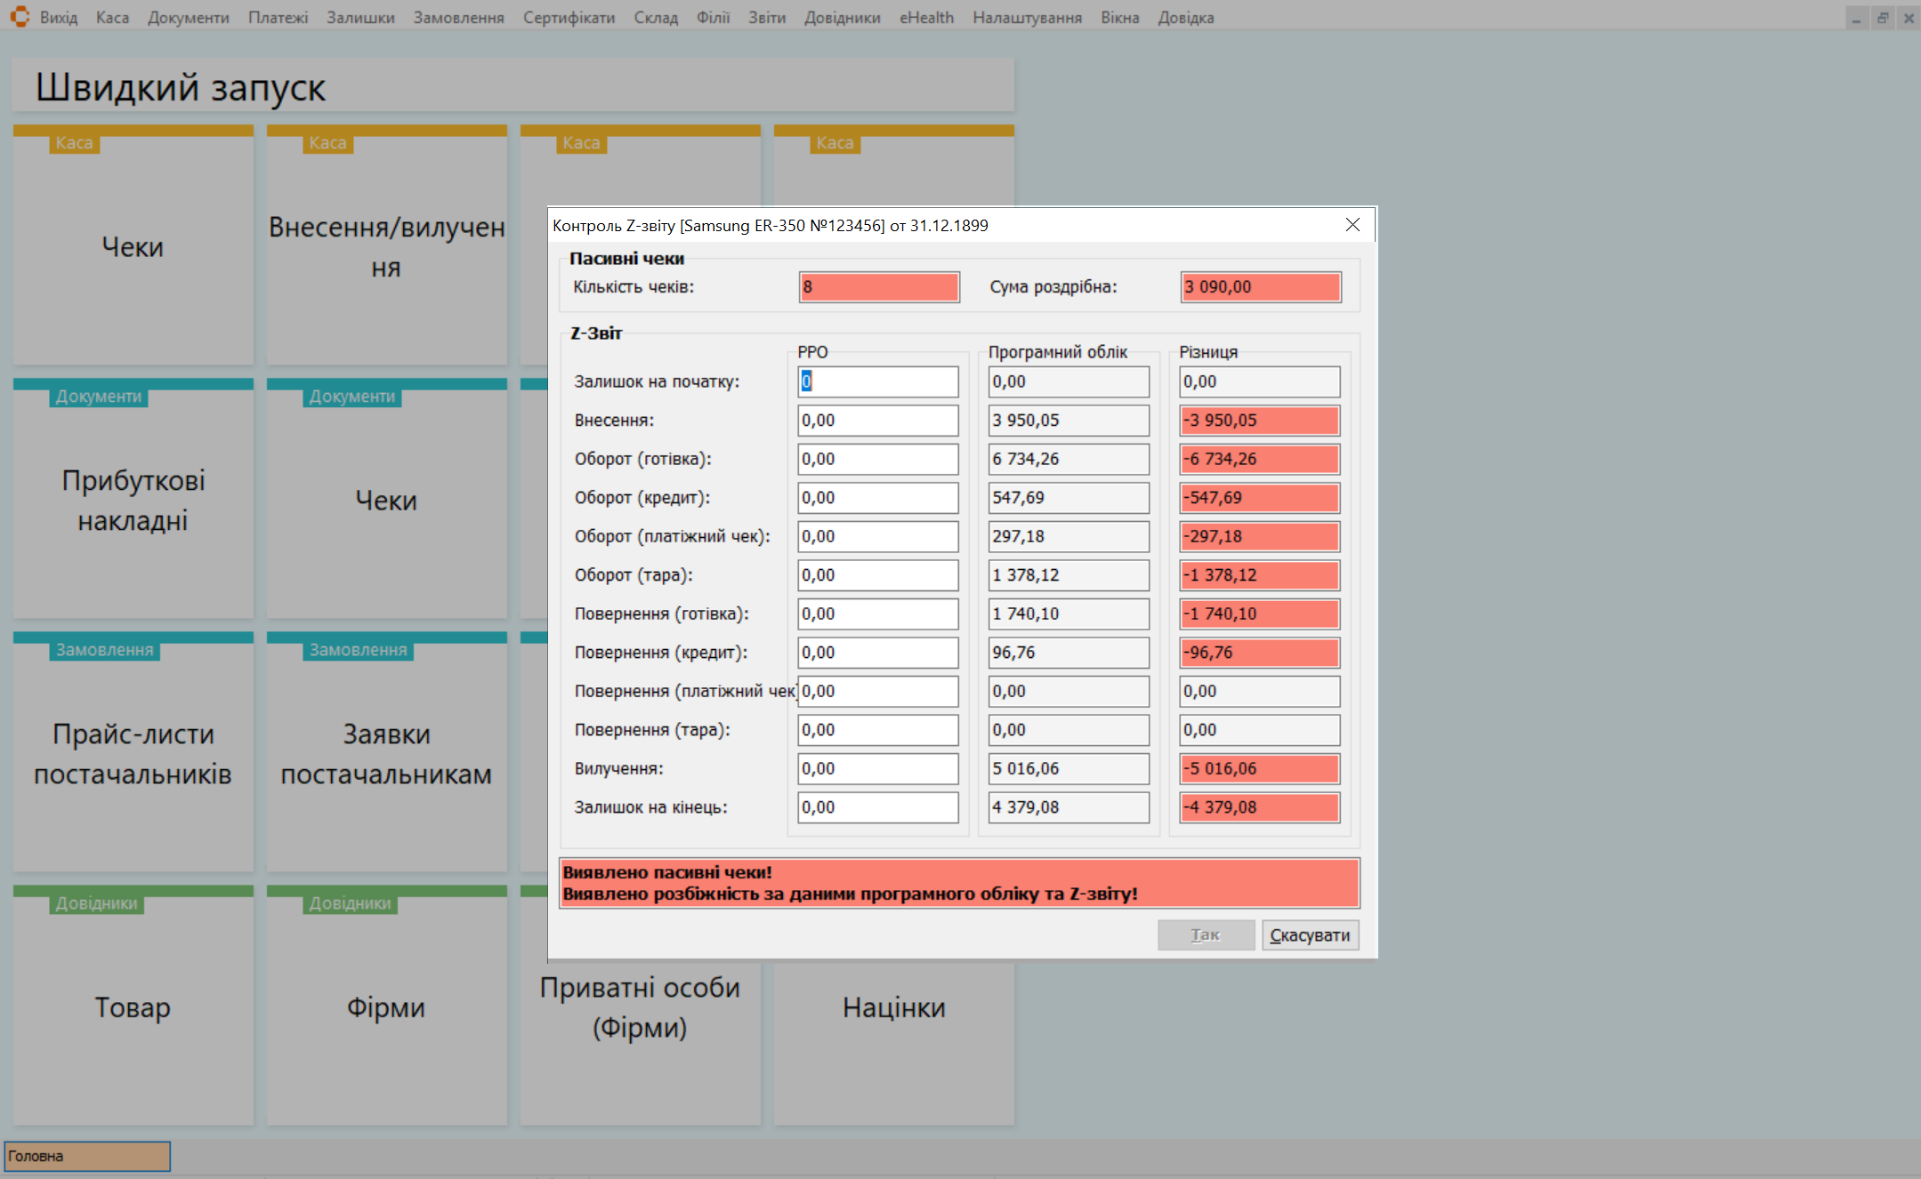Click the Вилучення РРО input field
Image resolution: width=1921 pixels, height=1179 pixels.
point(877,768)
